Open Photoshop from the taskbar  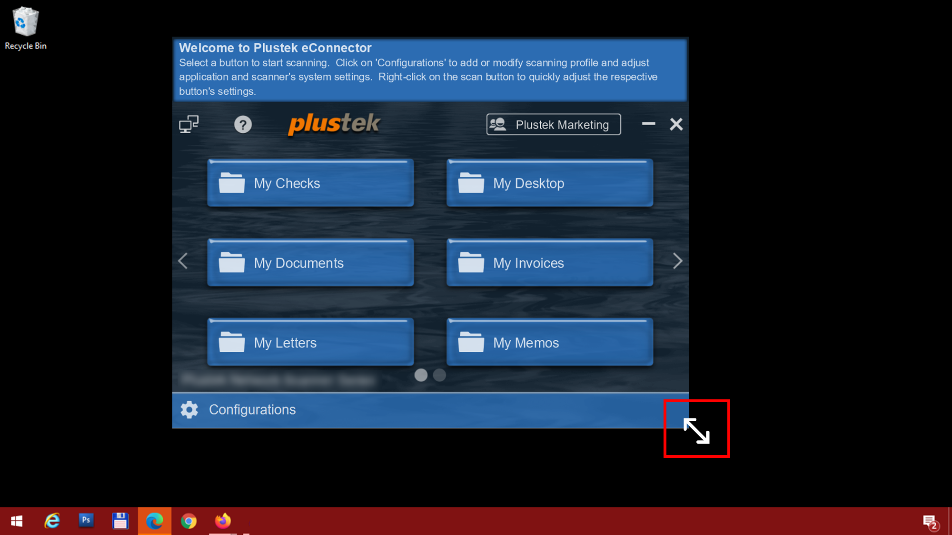click(x=86, y=520)
